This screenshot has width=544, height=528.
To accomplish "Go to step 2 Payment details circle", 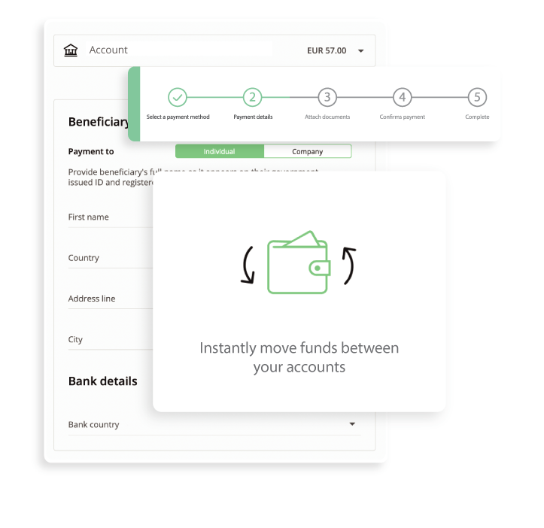I will coord(252,97).
